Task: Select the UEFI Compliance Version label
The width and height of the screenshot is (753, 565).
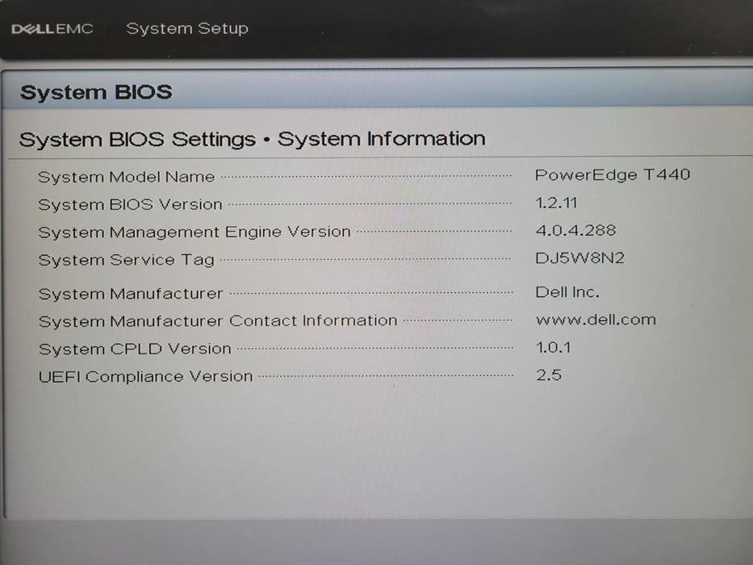Action: pyautogui.click(x=145, y=376)
